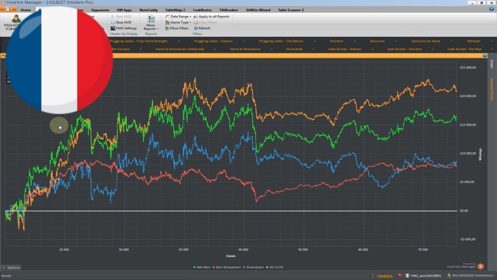This screenshot has width=497, height=280.
Task: Click the red flag icon in status bar
Action: tap(400, 276)
